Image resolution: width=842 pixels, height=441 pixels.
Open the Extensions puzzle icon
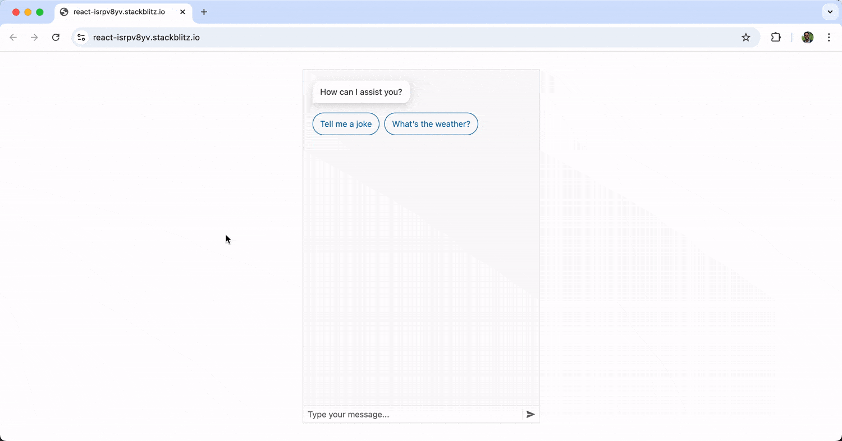[776, 38]
